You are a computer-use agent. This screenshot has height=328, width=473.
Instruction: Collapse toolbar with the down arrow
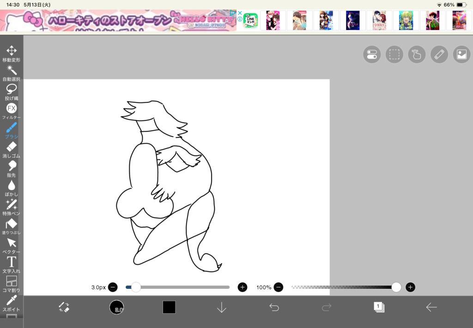click(x=222, y=307)
